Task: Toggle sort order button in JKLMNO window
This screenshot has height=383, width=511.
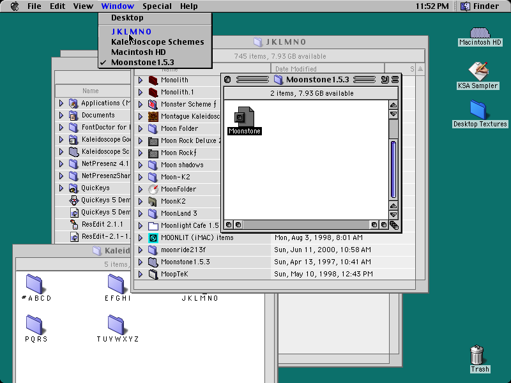Action: pos(420,69)
